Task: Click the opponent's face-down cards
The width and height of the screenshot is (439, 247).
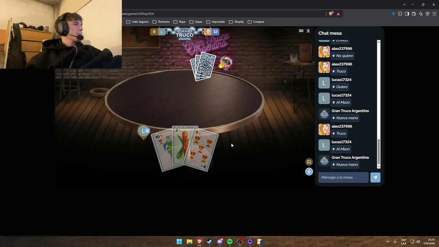Action: [203, 66]
